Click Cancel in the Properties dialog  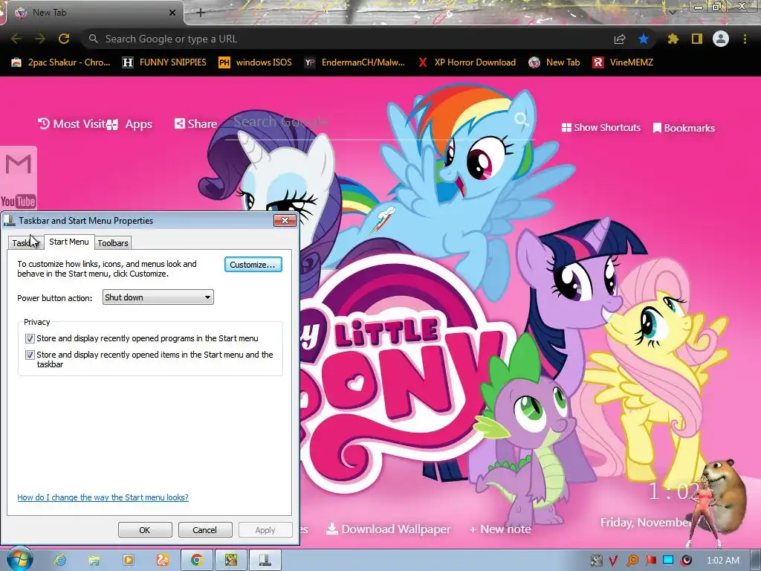[x=205, y=529]
